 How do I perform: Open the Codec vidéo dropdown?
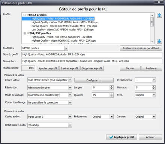(x=70, y=80)
